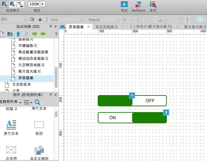This screenshot has height=161, width=207.
Task: Select the 商品数量加载效果 page
Action: click(x=27, y=52)
